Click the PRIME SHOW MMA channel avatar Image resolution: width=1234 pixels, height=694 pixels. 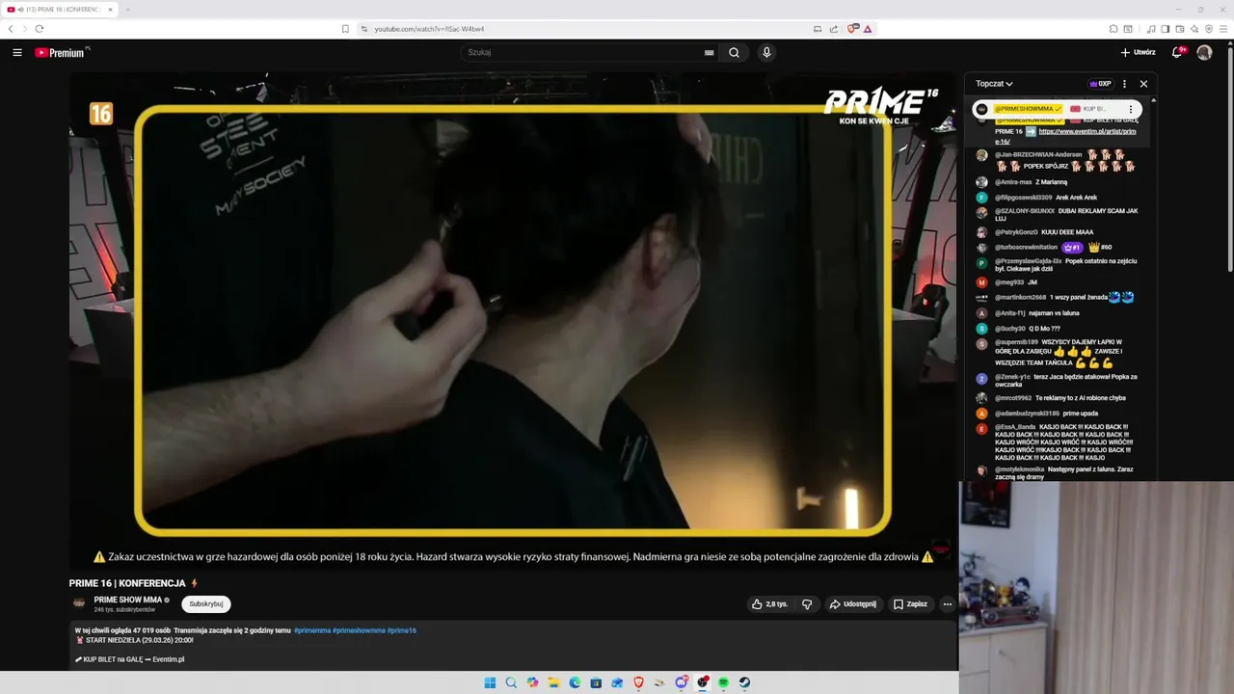tap(79, 603)
